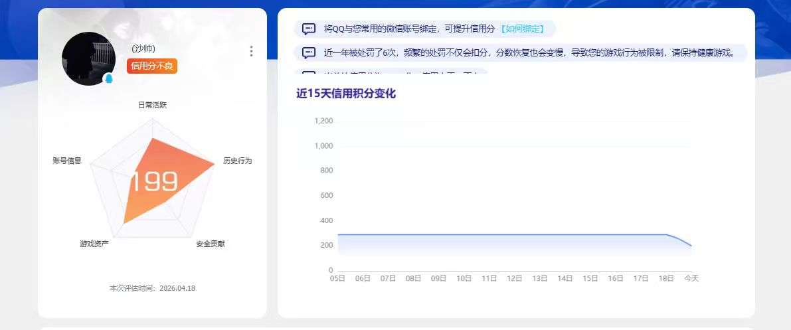The height and width of the screenshot is (330, 791).
Task: Open the three-dot more options menu
Action: click(251, 51)
